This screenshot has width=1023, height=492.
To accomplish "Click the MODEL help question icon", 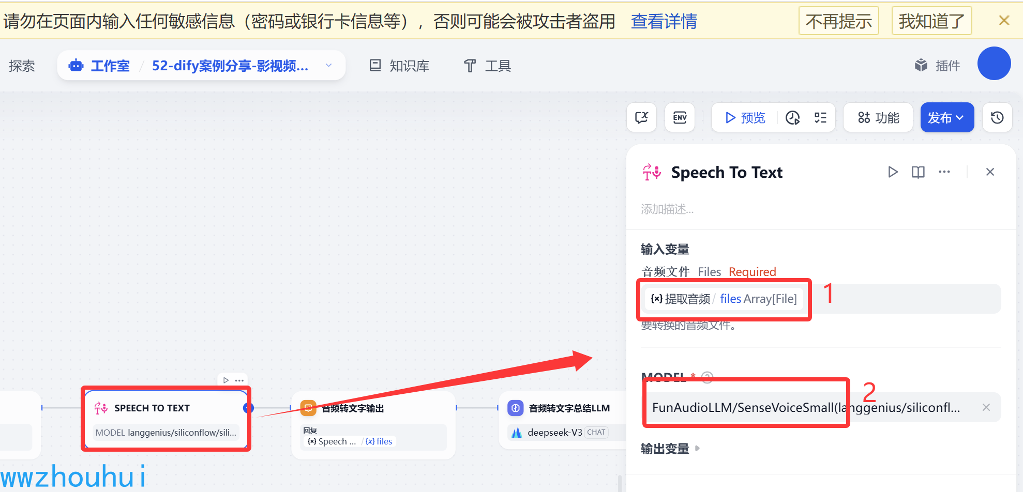I will [x=708, y=377].
